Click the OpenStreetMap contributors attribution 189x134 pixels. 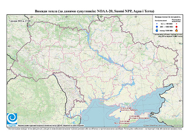162,125
